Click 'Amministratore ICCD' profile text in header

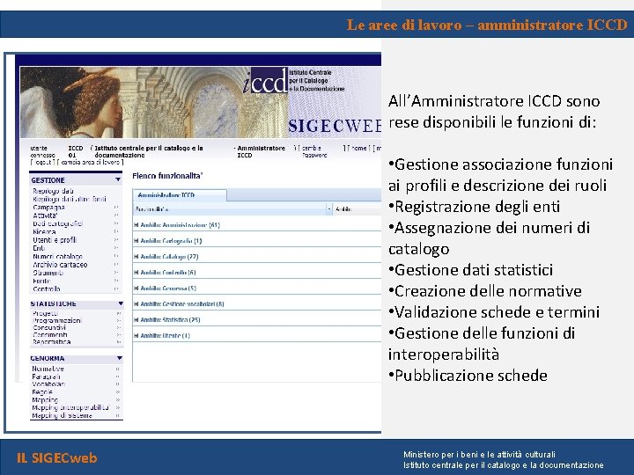[261, 151]
